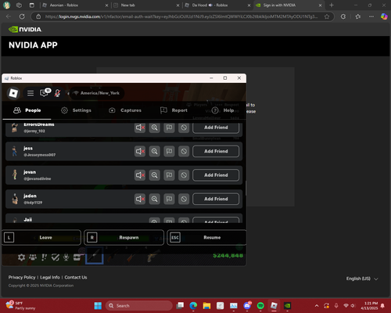Inspect player jaden's avatar
The image size is (391, 313).
pos(155,199)
